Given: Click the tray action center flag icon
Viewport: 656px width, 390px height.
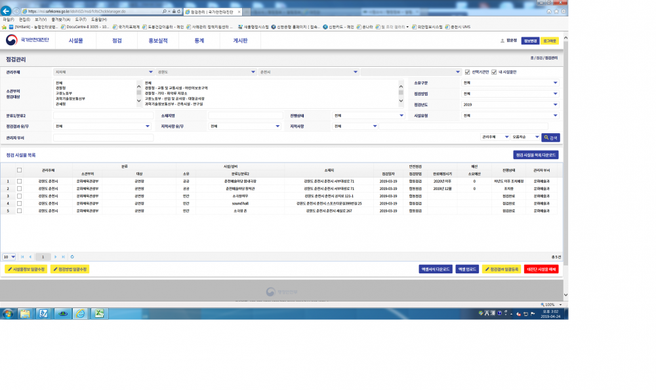Looking at the screenshot, I should coord(533,313).
